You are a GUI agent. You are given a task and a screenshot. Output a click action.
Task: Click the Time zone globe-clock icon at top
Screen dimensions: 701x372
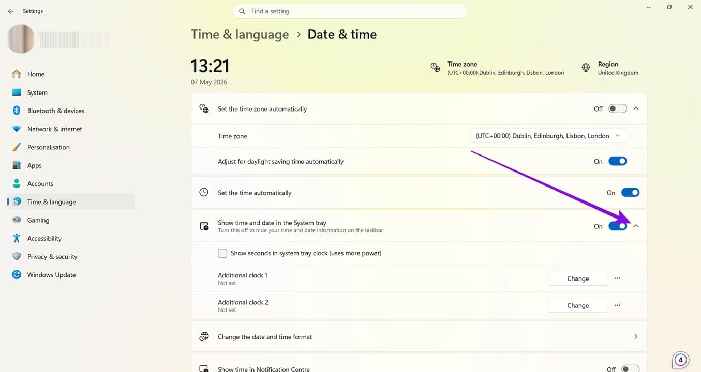(x=436, y=68)
